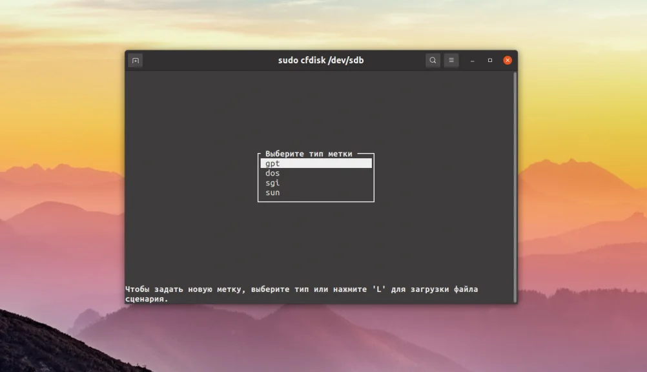Open the terminal search with the magnifier icon
647x372 pixels.
tap(432, 60)
